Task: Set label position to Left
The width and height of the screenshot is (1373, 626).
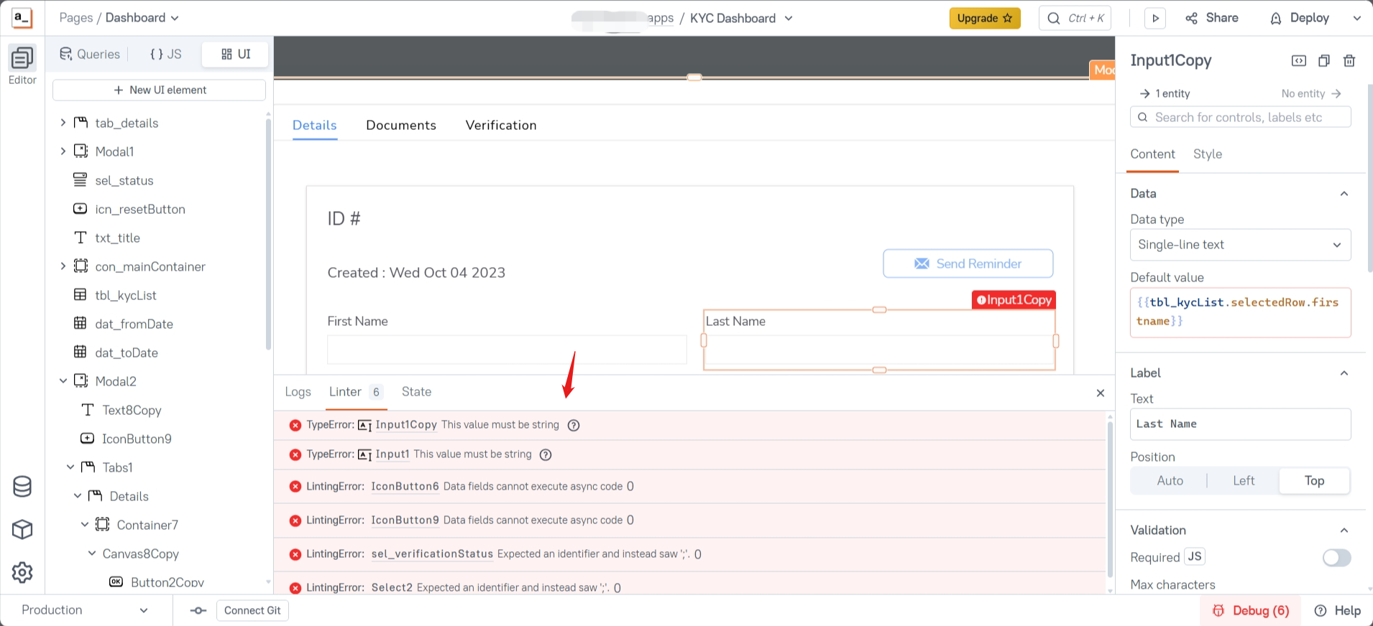Action: [1243, 481]
